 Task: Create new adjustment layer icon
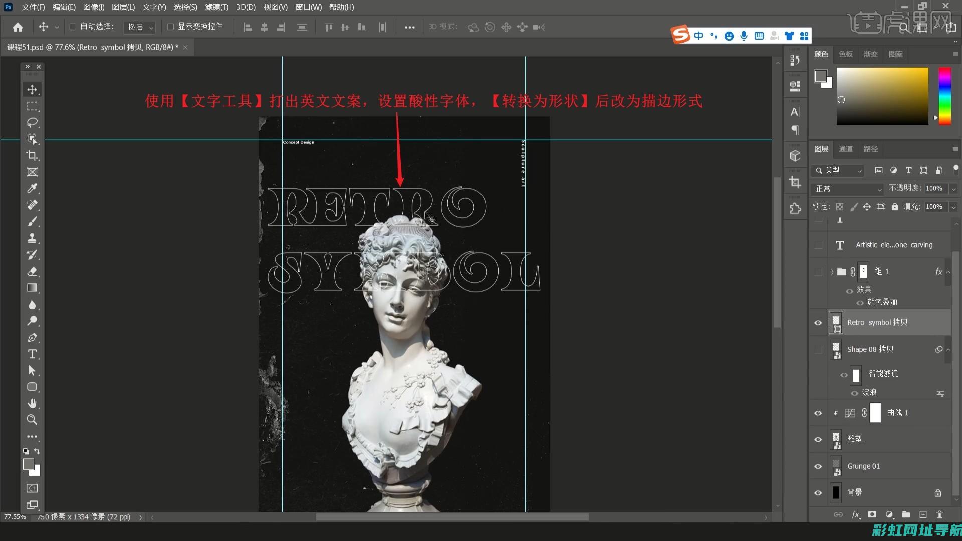click(x=889, y=514)
